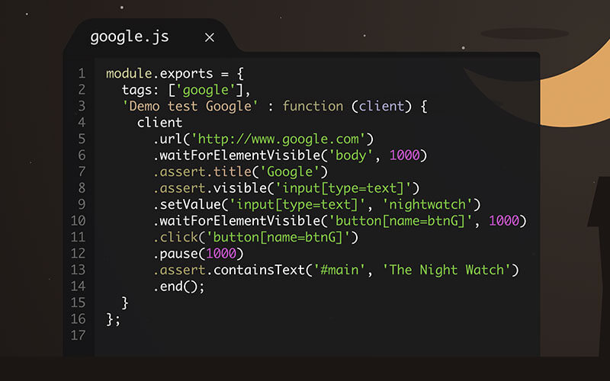Viewport: 610px width, 381px height.
Task: Click the 'google' tag string
Action: pos(201,90)
